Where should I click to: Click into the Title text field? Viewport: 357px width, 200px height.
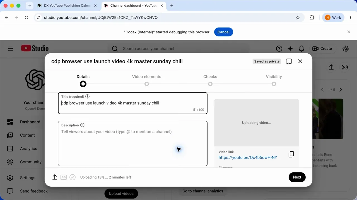[133, 103]
